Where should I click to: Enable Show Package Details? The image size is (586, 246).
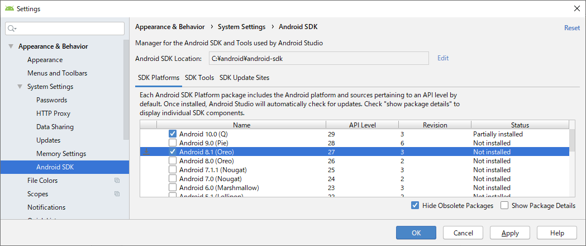point(505,205)
